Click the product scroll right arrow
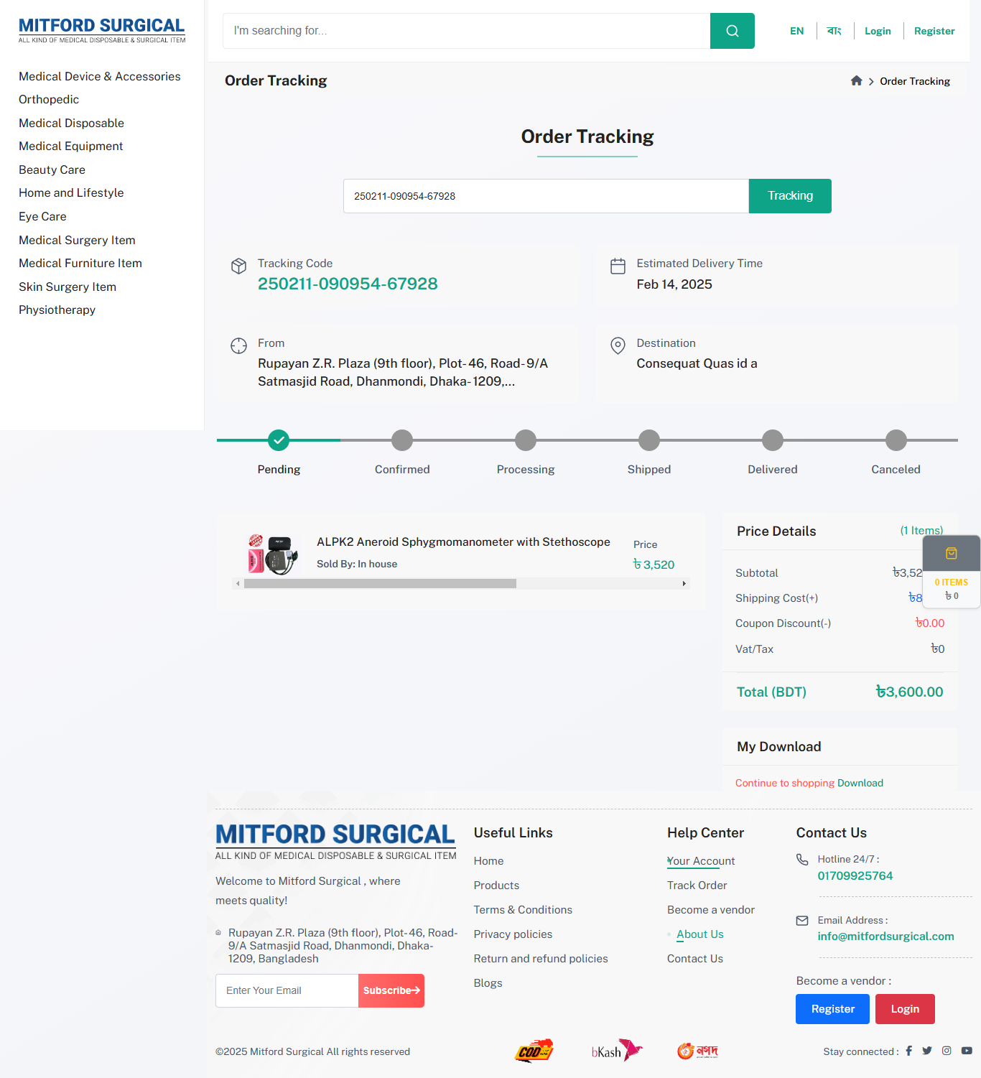Screen dimensions: 981x1078 coord(684,584)
